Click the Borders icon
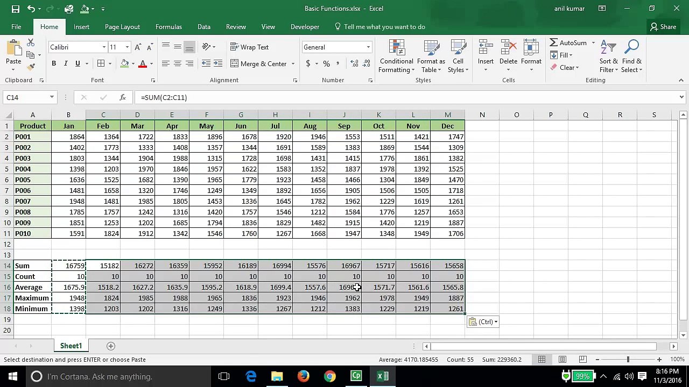The height and width of the screenshot is (387, 689). click(x=101, y=63)
